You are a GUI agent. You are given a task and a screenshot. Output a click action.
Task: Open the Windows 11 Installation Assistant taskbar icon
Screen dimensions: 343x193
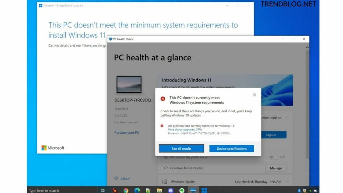[x=204, y=190]
